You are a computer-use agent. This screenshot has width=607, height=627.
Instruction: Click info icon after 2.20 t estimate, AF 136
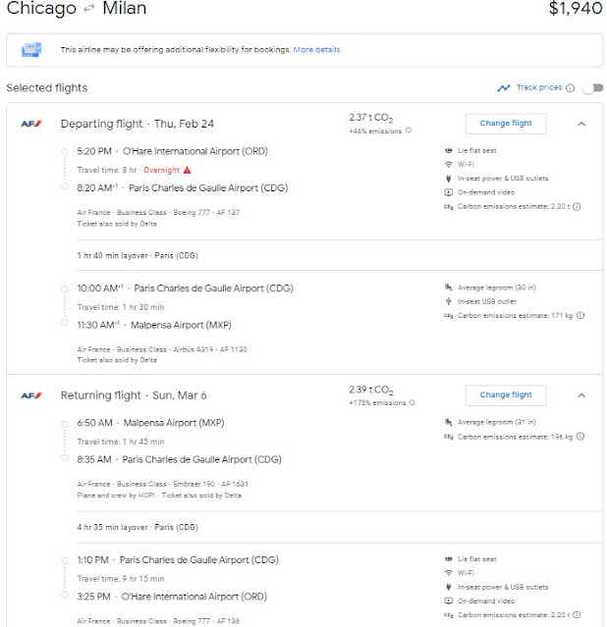(577, 615)
